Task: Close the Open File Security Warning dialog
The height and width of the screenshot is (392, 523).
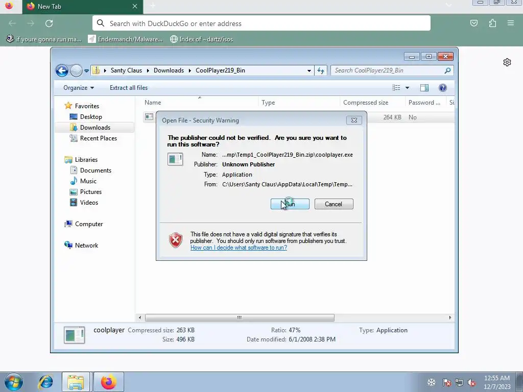Action: (x=354, y=120)
